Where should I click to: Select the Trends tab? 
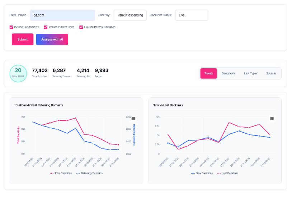(209, 74)
